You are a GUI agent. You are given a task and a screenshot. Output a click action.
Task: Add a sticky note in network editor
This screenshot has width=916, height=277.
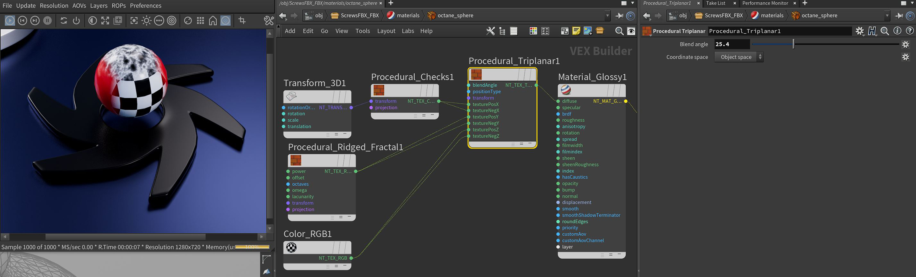click(x=576, y=31)
